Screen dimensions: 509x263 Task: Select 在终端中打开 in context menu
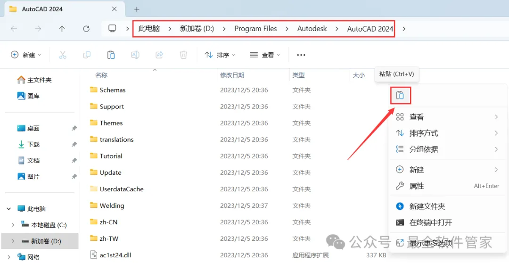tap(447, 222)
